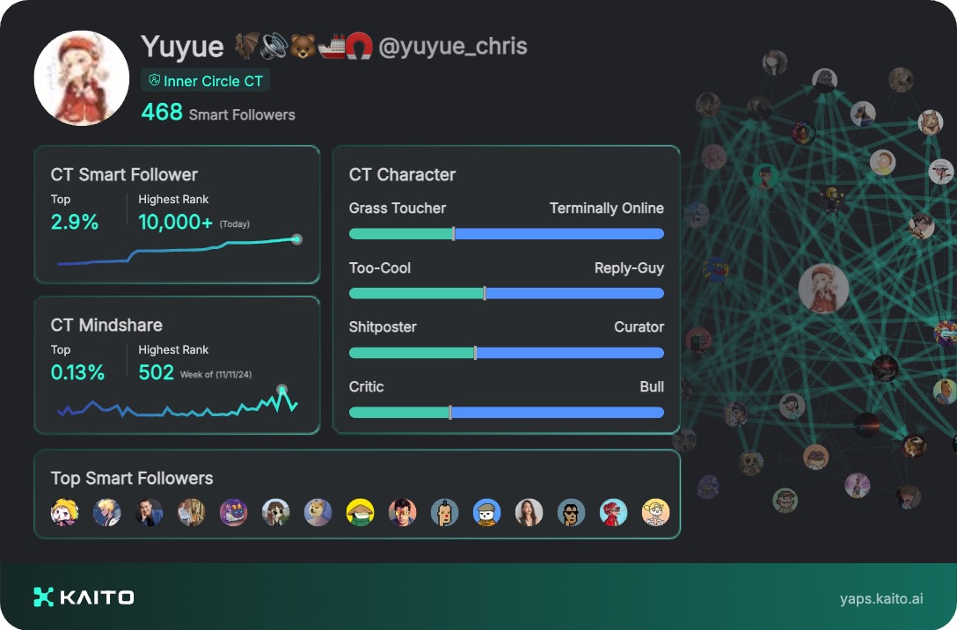This screenshot has height=630, width=957.
Task: Click the shield icon in Inner Circle badge
Action: tap(155, 80)
